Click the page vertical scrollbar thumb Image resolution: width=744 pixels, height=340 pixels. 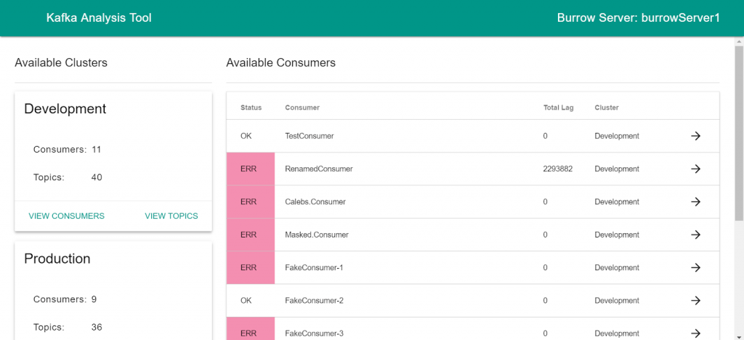pos(739,133)
